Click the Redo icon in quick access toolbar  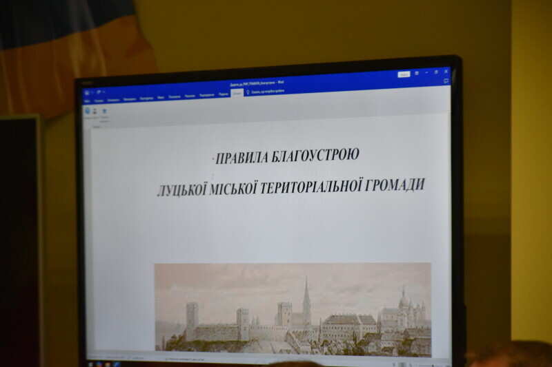point(98,92)
